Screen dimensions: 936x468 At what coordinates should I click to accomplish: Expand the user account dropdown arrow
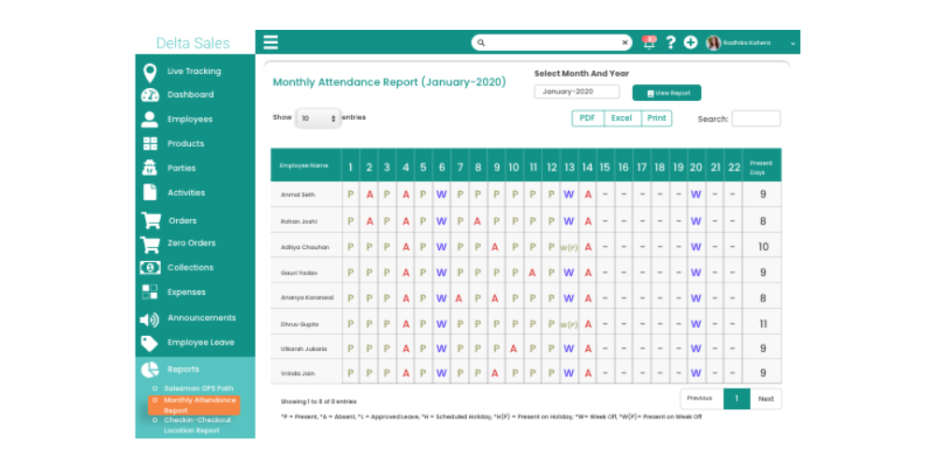pyautogui.click(x=793, y=44)
